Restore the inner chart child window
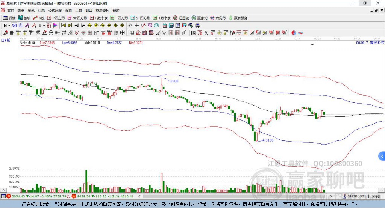 (376, 10)
